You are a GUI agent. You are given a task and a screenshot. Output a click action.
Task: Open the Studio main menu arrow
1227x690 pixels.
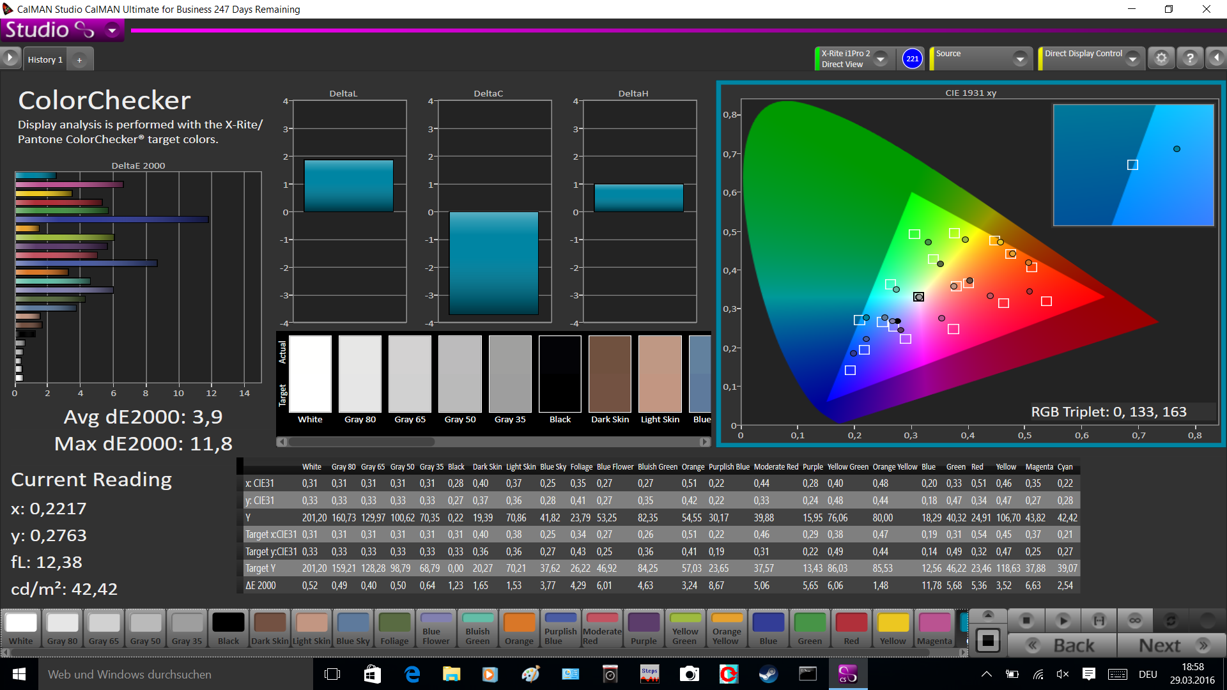tap(112, 30)
